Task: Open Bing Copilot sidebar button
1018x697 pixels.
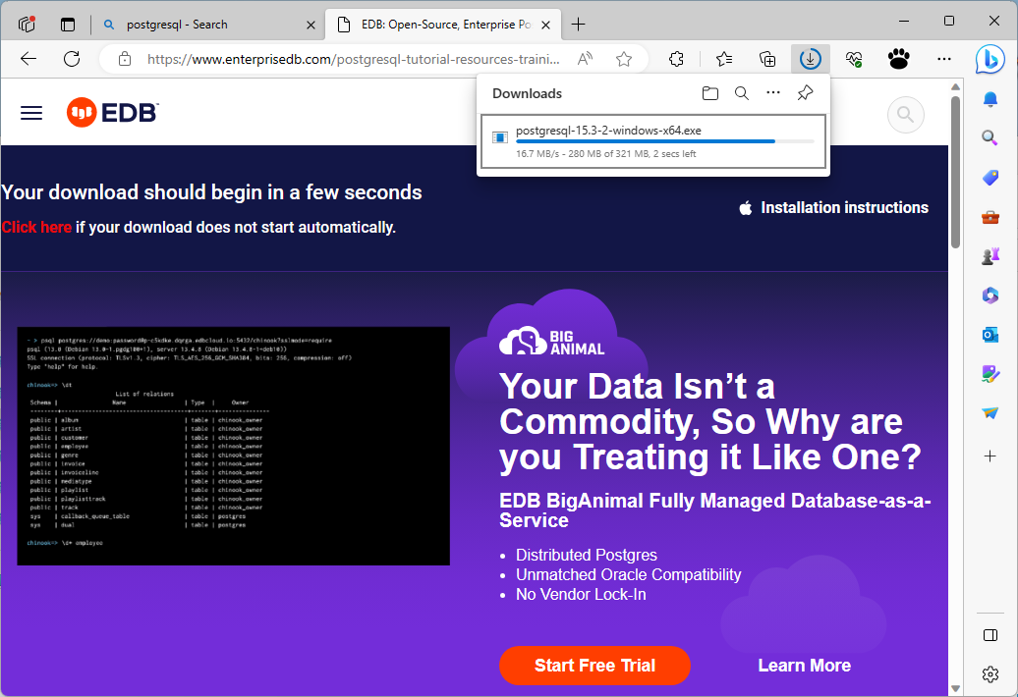Action: (990, 59)
